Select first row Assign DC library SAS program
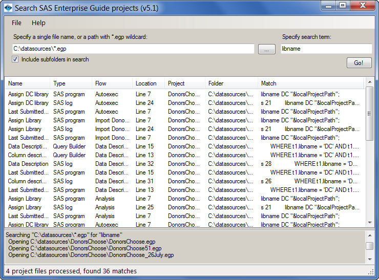The width and height of the screenshot is (379, 280). 185,94
